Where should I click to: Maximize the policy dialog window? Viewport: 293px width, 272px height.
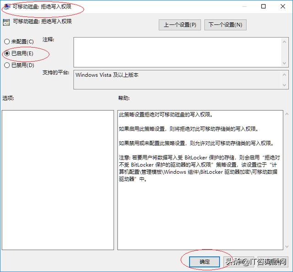coord(264,6)
